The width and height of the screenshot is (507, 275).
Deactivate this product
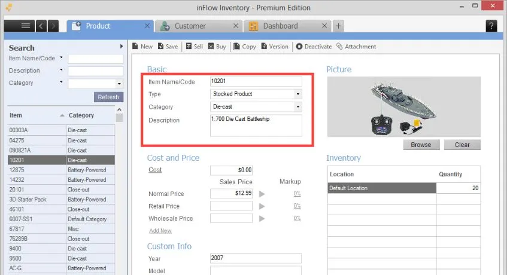pos(314,47)
